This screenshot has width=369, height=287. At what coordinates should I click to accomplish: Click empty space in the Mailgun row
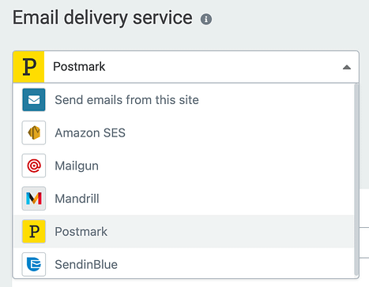pos(224,166)
